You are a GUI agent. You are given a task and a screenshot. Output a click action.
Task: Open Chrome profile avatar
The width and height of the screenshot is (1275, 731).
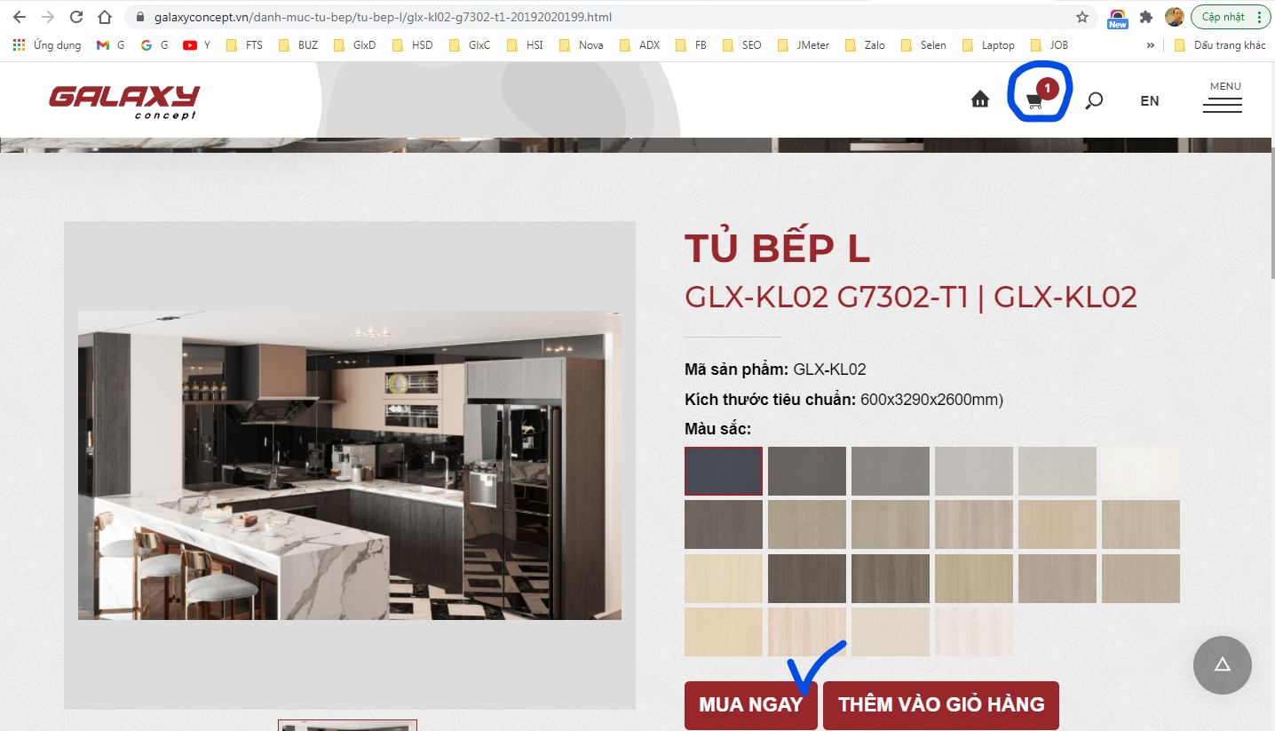click(1174, 17)
